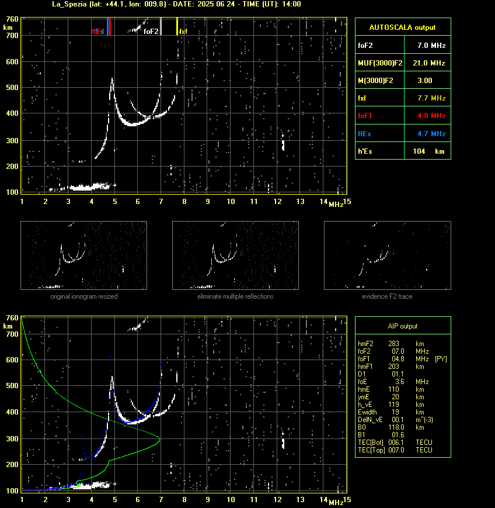Click the '760 km' axis label on lower plot
Image resolution: width=495 pixels, height=508 pixels.
[x=12, y=317]
